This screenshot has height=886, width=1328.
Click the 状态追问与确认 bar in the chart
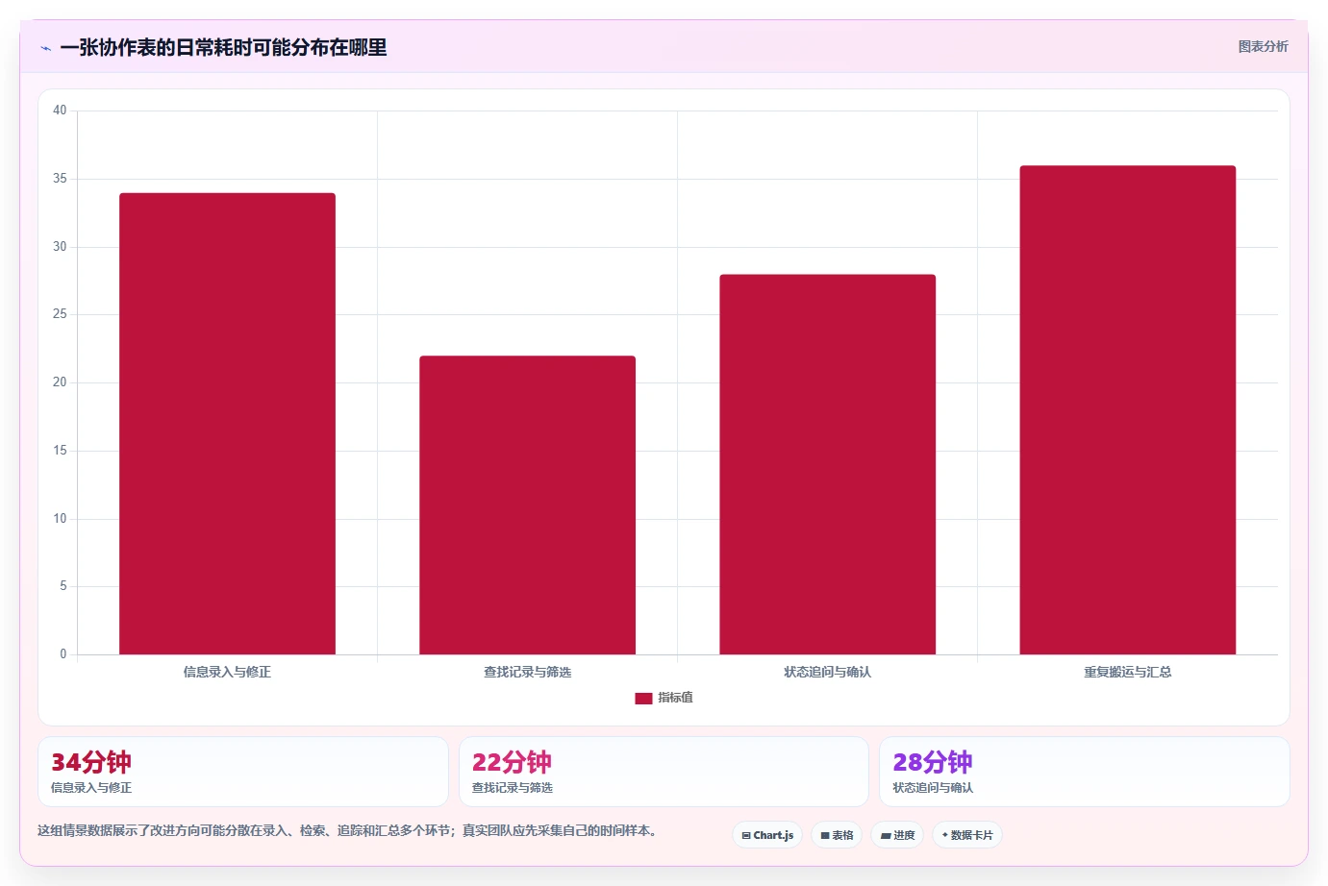827,464
